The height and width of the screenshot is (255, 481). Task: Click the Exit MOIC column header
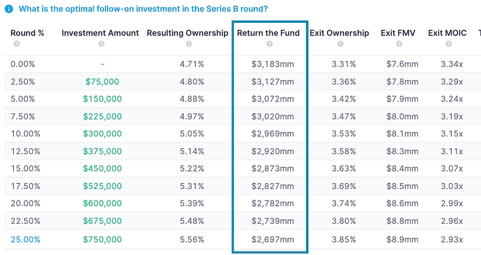[448, 33]
